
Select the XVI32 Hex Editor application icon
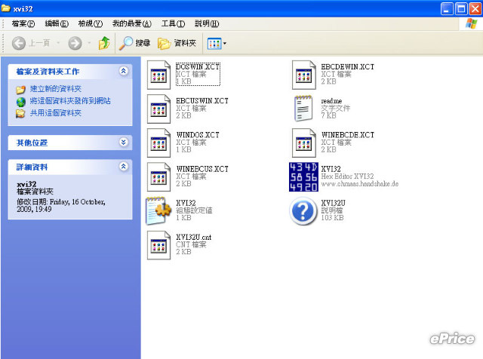(x=303, y=176)
